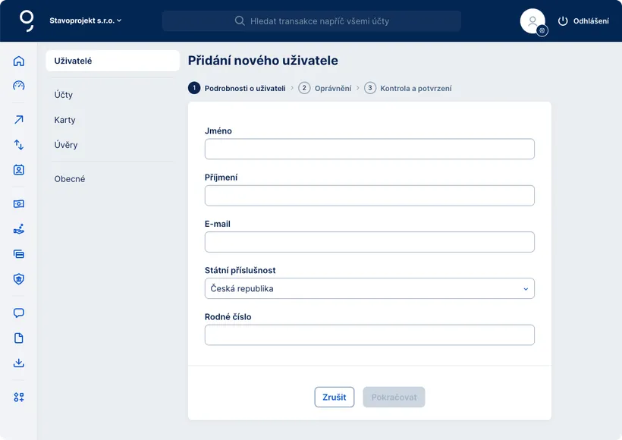This screenshot has height=440, width=622.
Task: Click the banknote cash icon
Action: click(x=19, y=203)
